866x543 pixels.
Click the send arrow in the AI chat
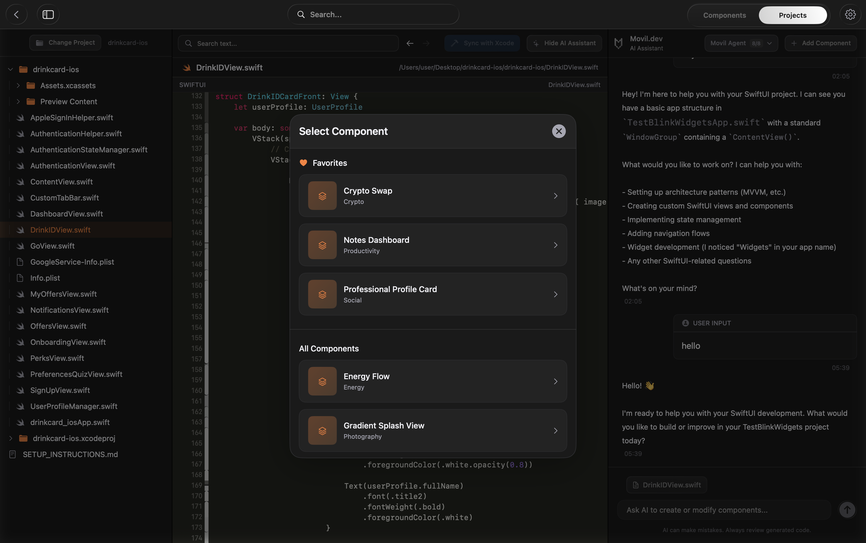coord(847,509)
